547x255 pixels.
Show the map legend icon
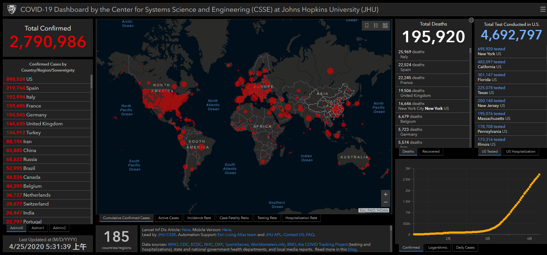click(376, 26)
